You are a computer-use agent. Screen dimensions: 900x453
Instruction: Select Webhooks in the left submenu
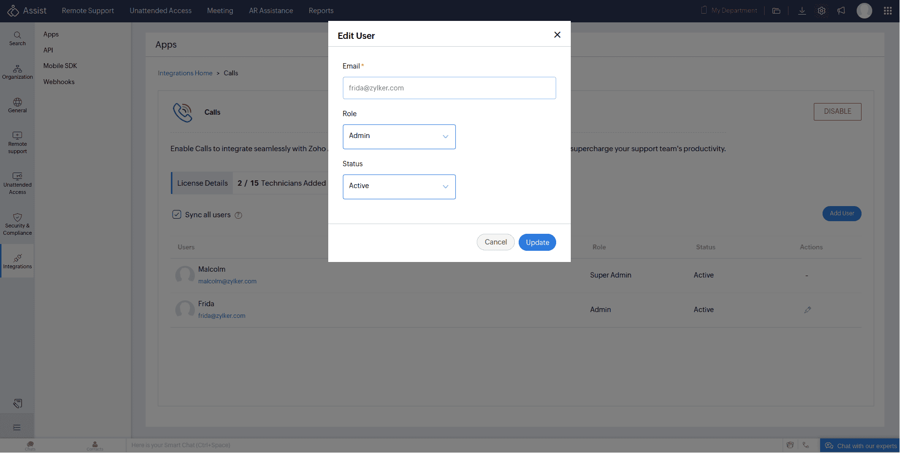point(59,82)
